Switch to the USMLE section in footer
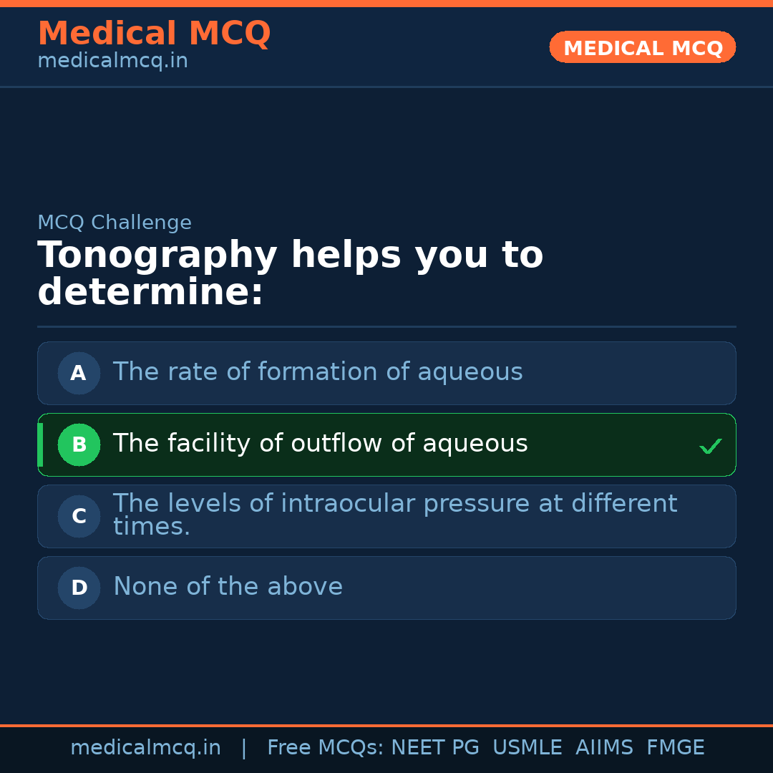Image resolution: width=773 pixels, height=773 pixels. point(528,747)
